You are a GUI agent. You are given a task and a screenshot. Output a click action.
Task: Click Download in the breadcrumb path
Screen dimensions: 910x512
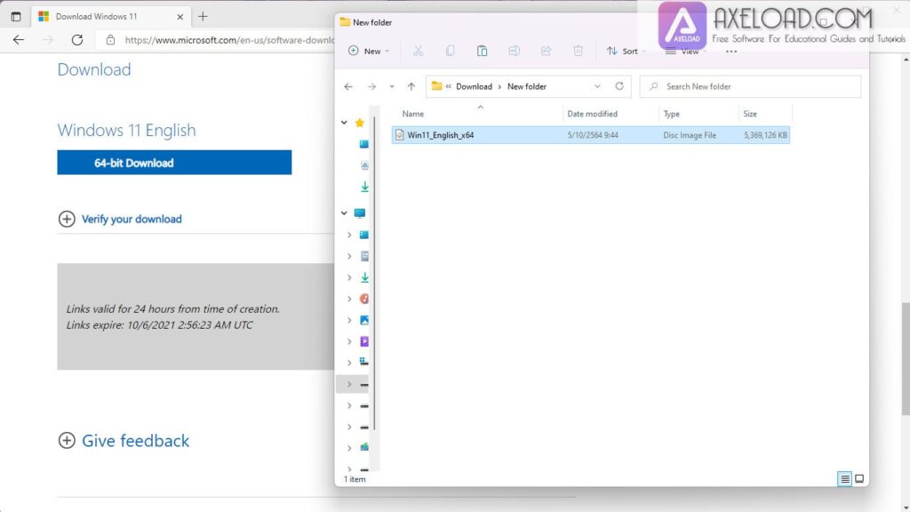coord(474,86)
